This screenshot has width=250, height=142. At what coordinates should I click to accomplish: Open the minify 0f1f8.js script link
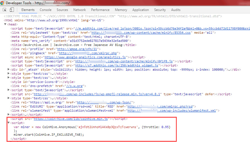(124, 61)
